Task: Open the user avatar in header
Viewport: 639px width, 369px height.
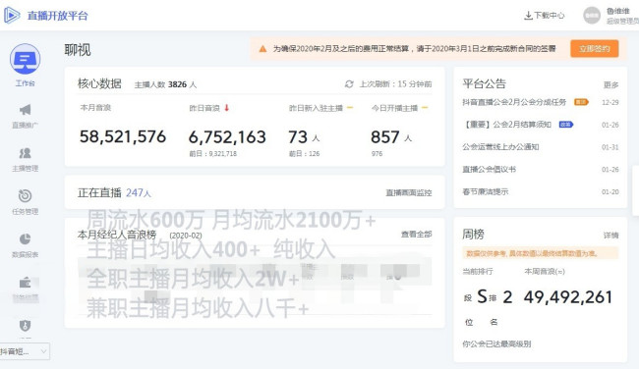Action: (592, 16)
